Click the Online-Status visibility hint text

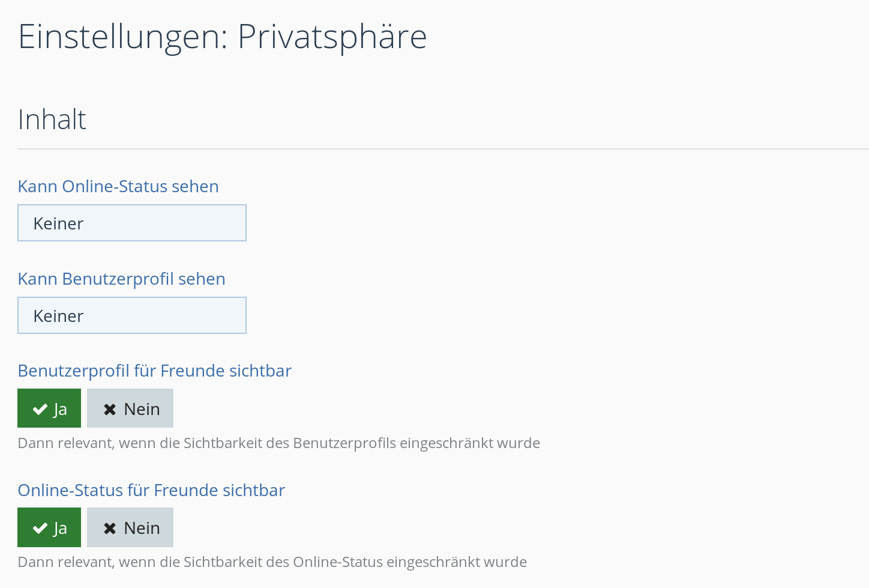click(x=272, y=562)
